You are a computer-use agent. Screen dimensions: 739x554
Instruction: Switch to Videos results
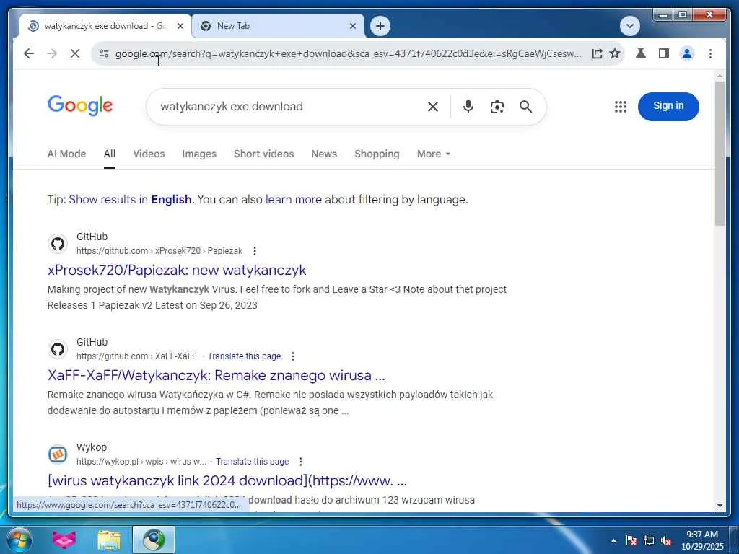[149, 154]
